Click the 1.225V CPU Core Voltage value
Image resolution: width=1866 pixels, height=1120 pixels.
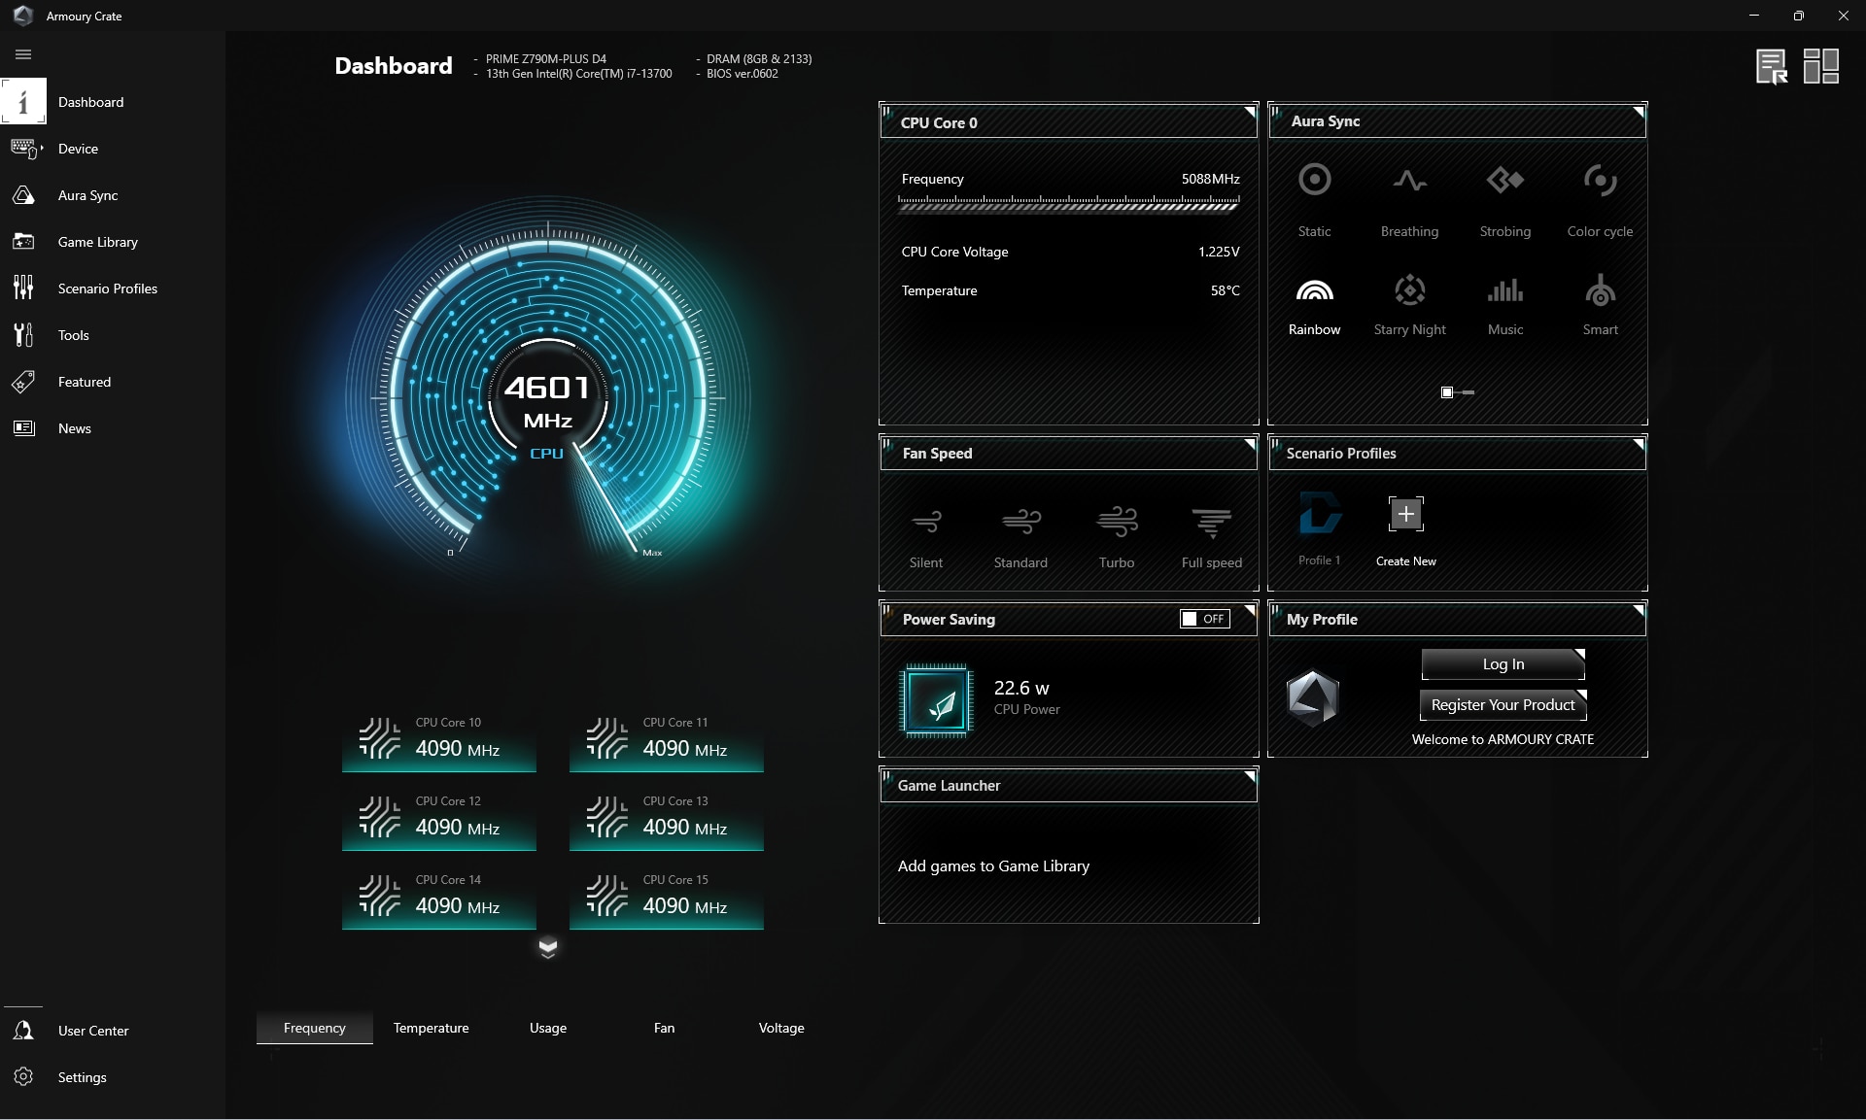click(1219, 252)
